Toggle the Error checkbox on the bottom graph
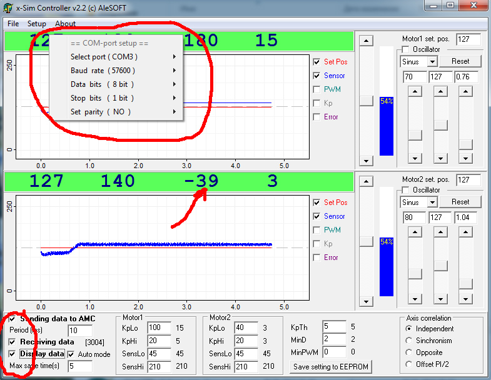This screenshot has height=380, width=491. tap(317, 257)
